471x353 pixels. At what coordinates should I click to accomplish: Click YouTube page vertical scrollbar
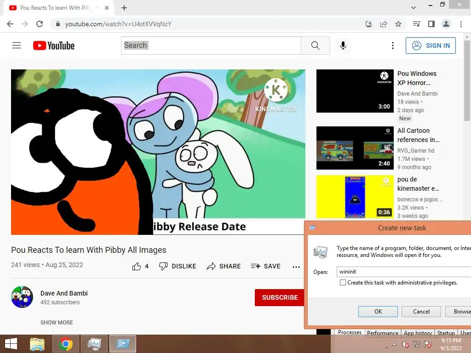467,81
